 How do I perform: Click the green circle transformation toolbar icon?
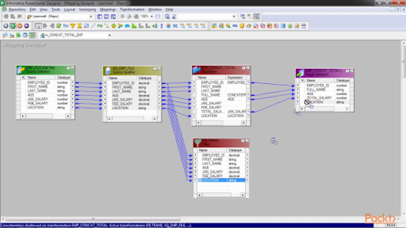pos(290,26)
